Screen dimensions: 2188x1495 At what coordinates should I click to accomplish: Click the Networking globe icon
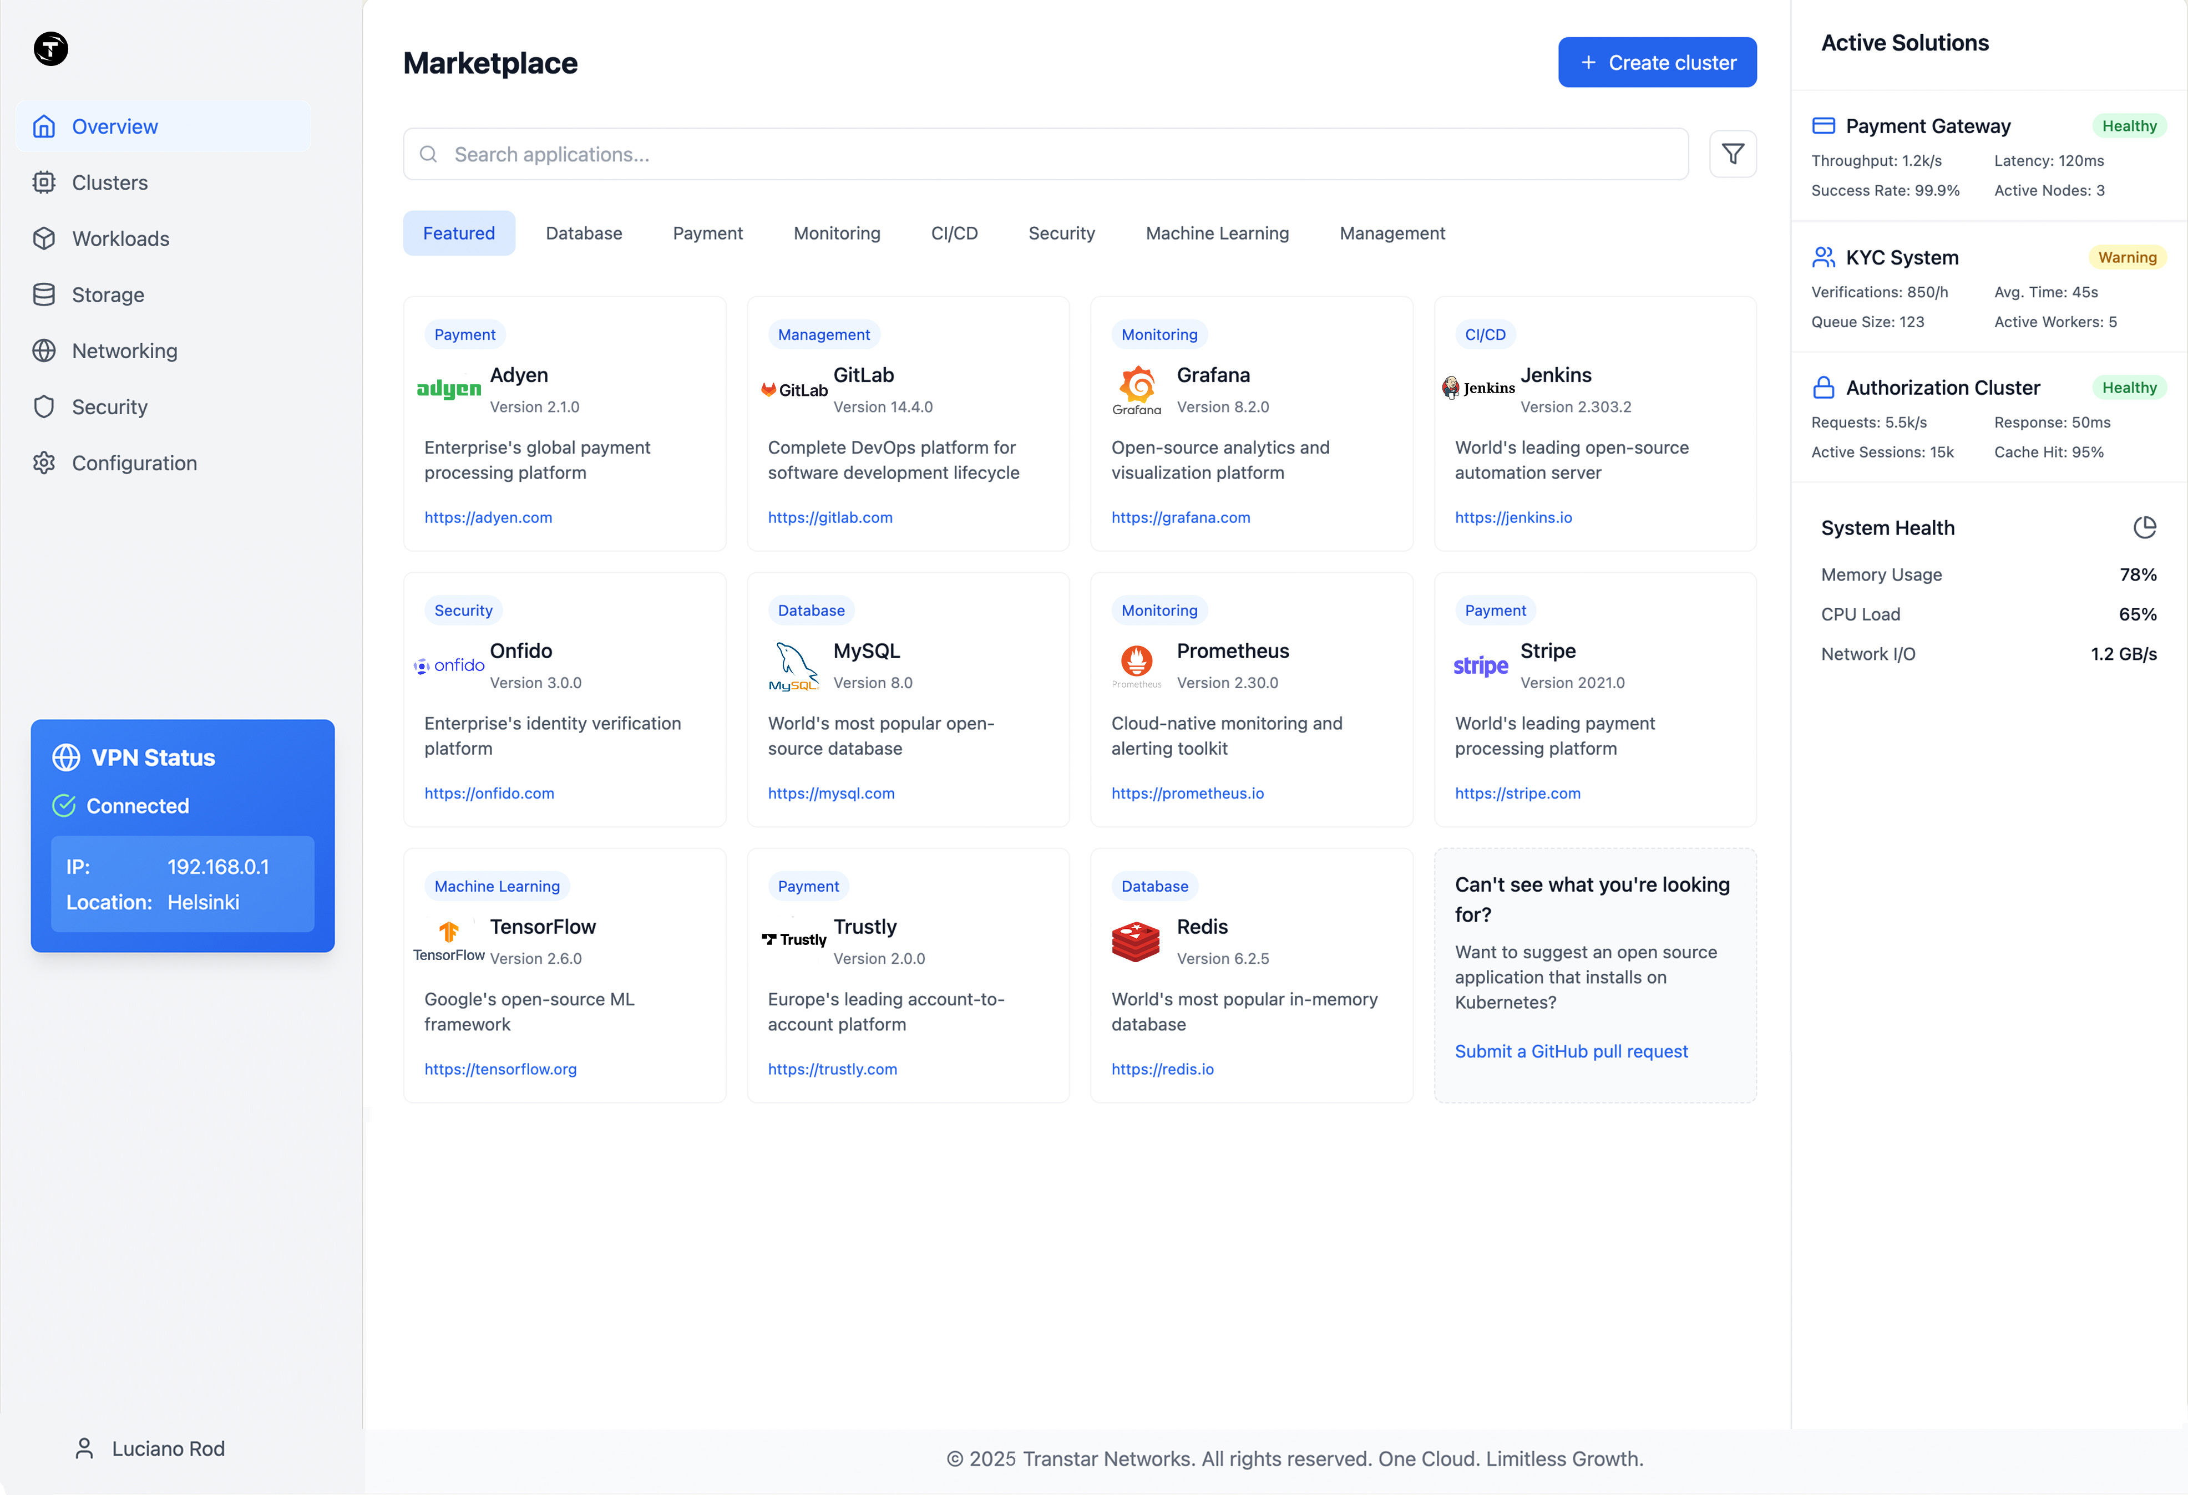tap(44, 350)
